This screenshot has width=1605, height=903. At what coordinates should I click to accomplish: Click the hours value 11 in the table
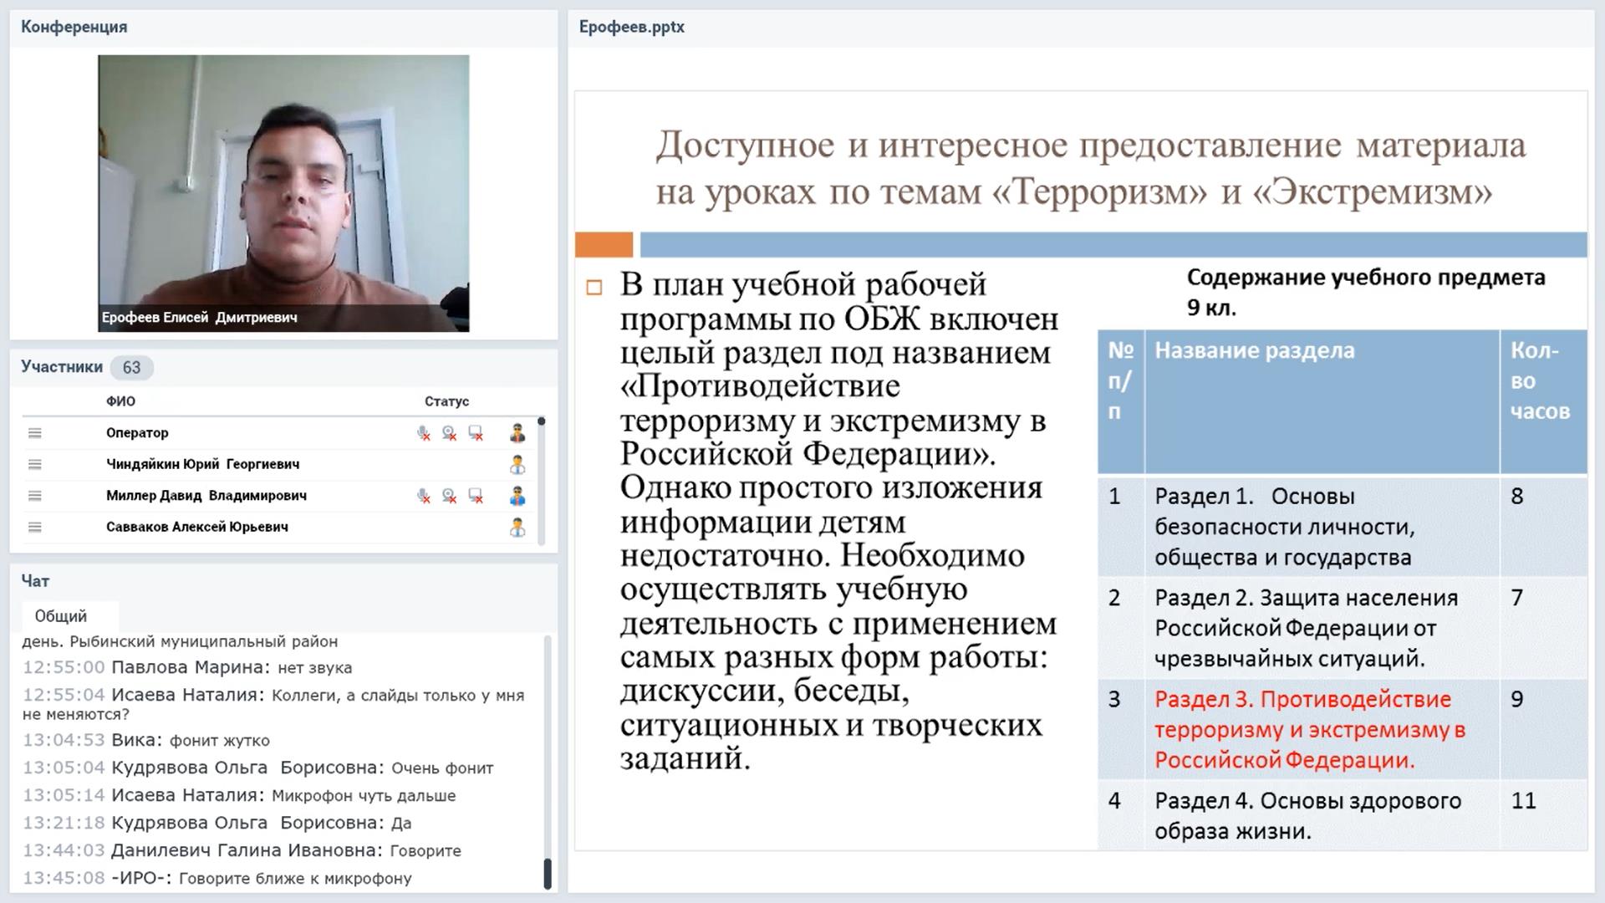[x=1524, y=801]
